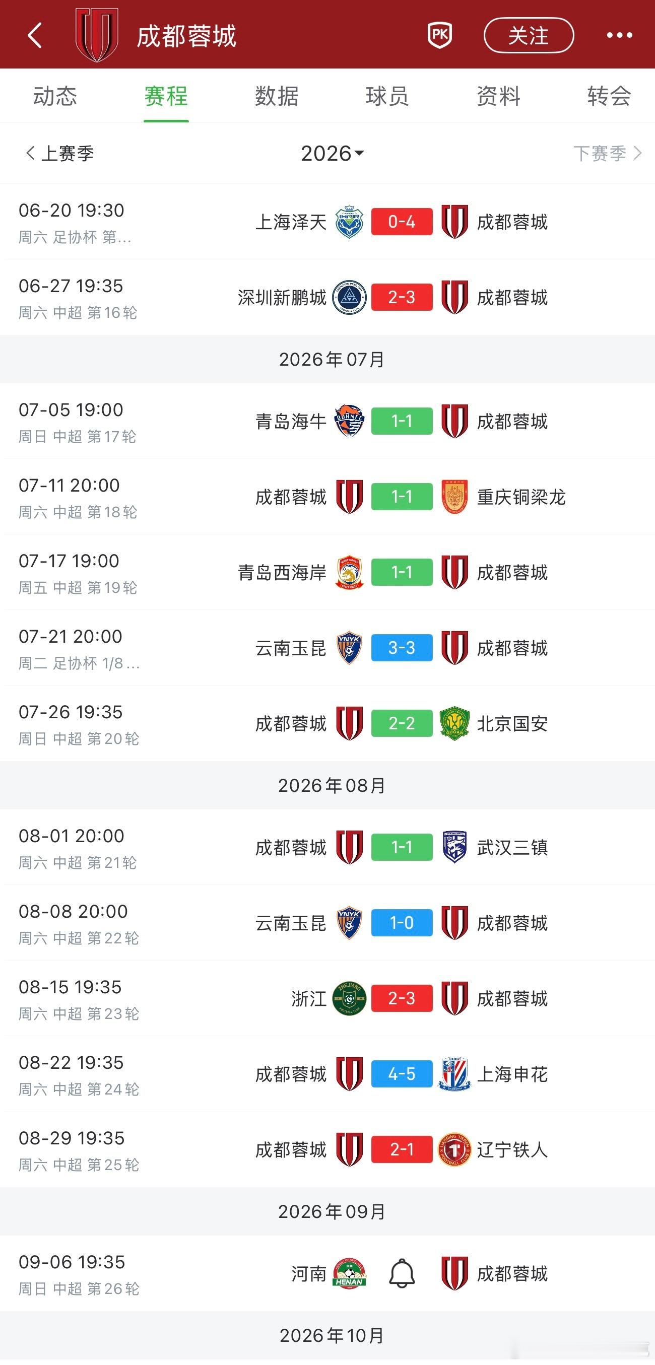
Task: Open the Qingdao Hainiu team crest
Action: point(349,421)
